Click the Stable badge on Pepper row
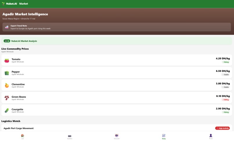 225,75
